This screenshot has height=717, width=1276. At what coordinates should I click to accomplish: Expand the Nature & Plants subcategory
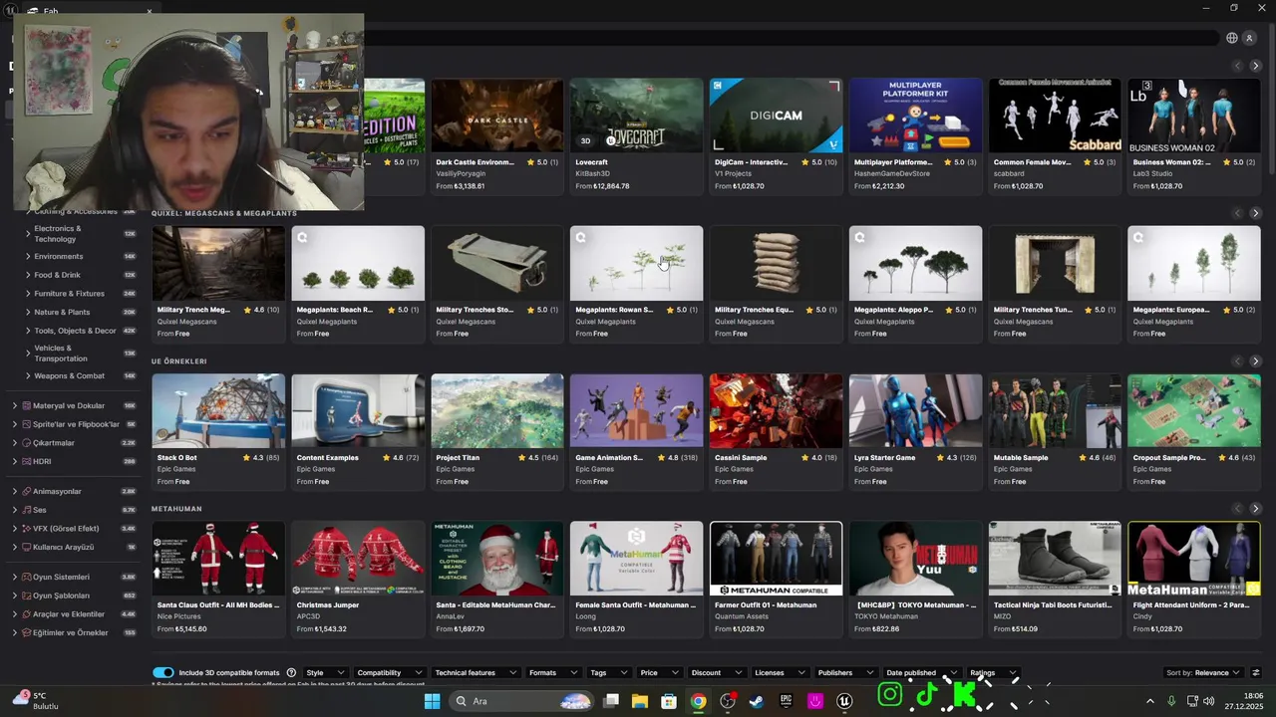(27, 312)
